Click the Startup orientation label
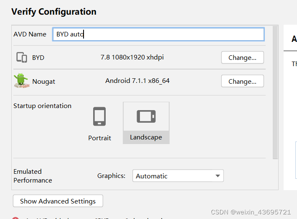The height and width of the screenshot is (219, 297). click(43, 106)
